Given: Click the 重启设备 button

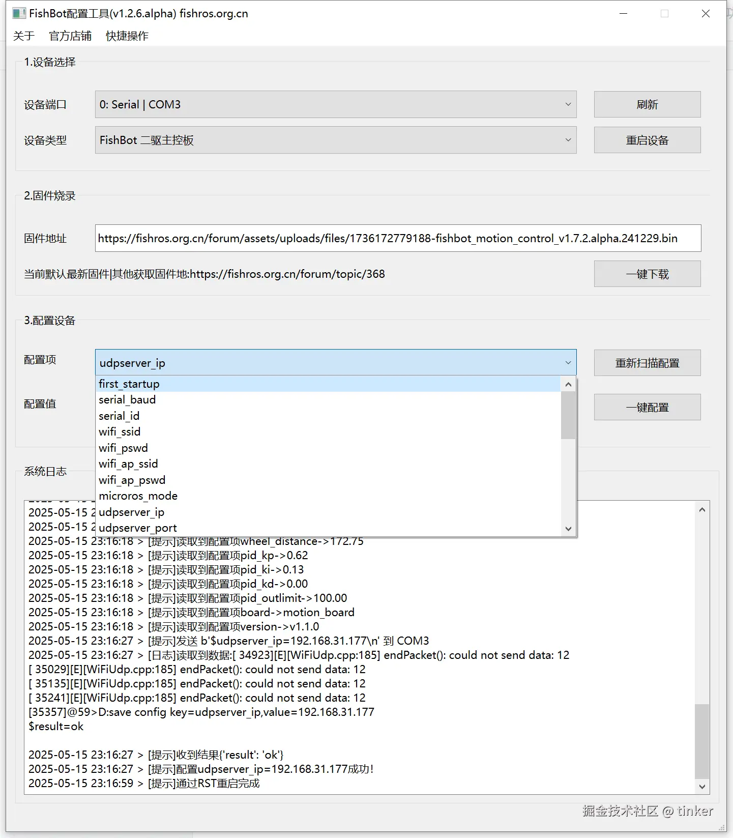Looking at the screenshot, I should pyautogui.click(x=647, y=140).
